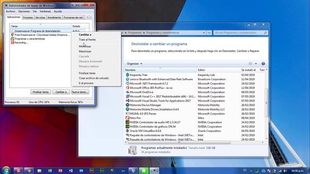
Task: Click the Lenovo Bluetooth program icon
Action: point(127,79)
